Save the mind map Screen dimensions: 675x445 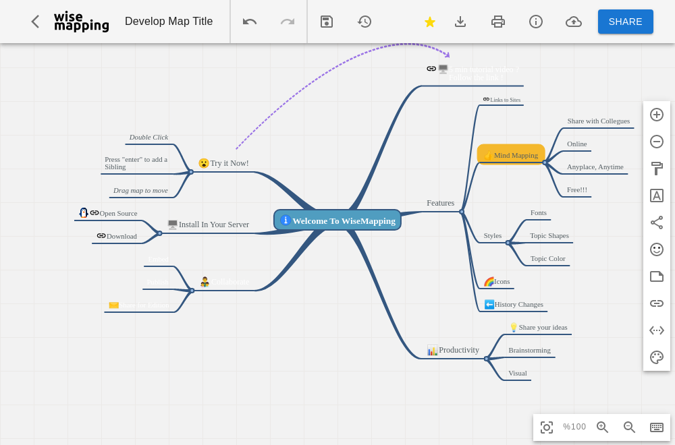tap(327, 22)
